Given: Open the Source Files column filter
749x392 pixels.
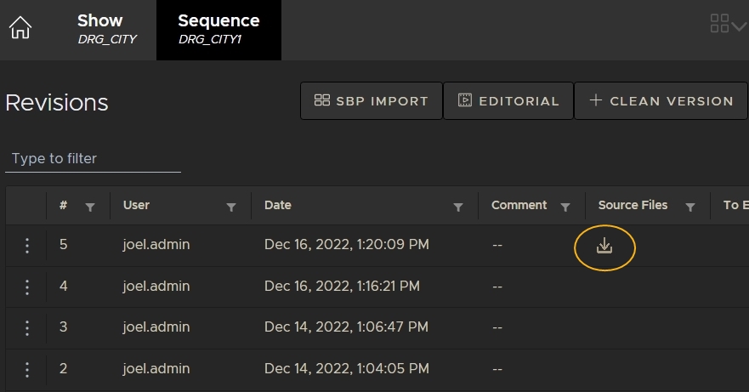Looking at the screenshot, I should 690,207.
